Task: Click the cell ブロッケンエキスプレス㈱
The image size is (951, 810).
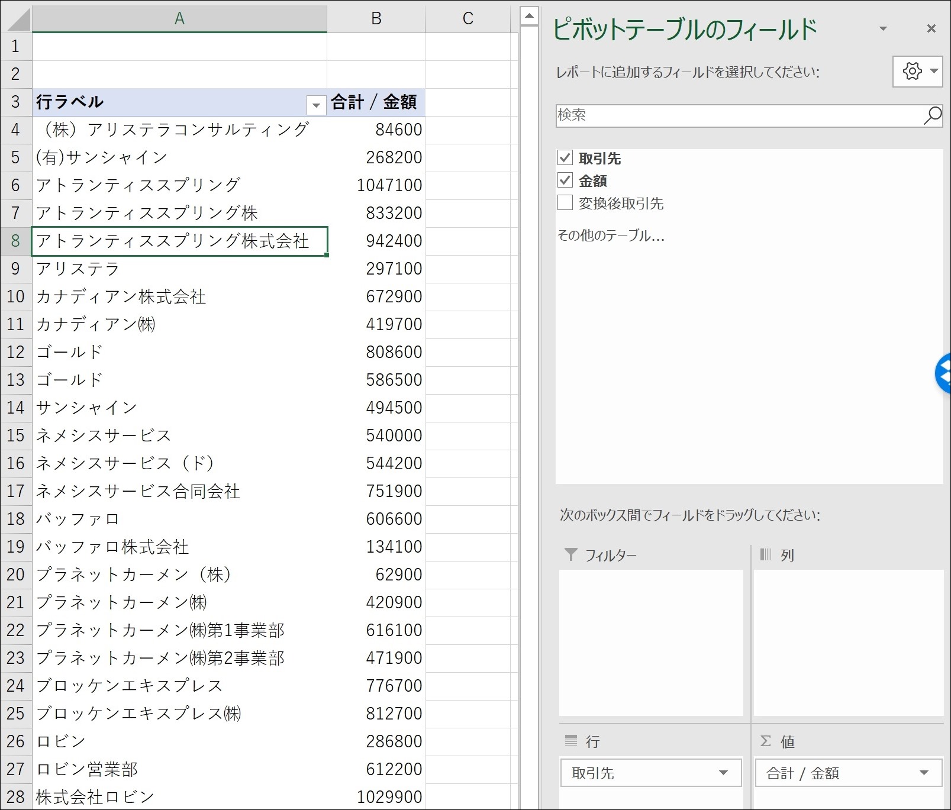Action: coord(179,714)
